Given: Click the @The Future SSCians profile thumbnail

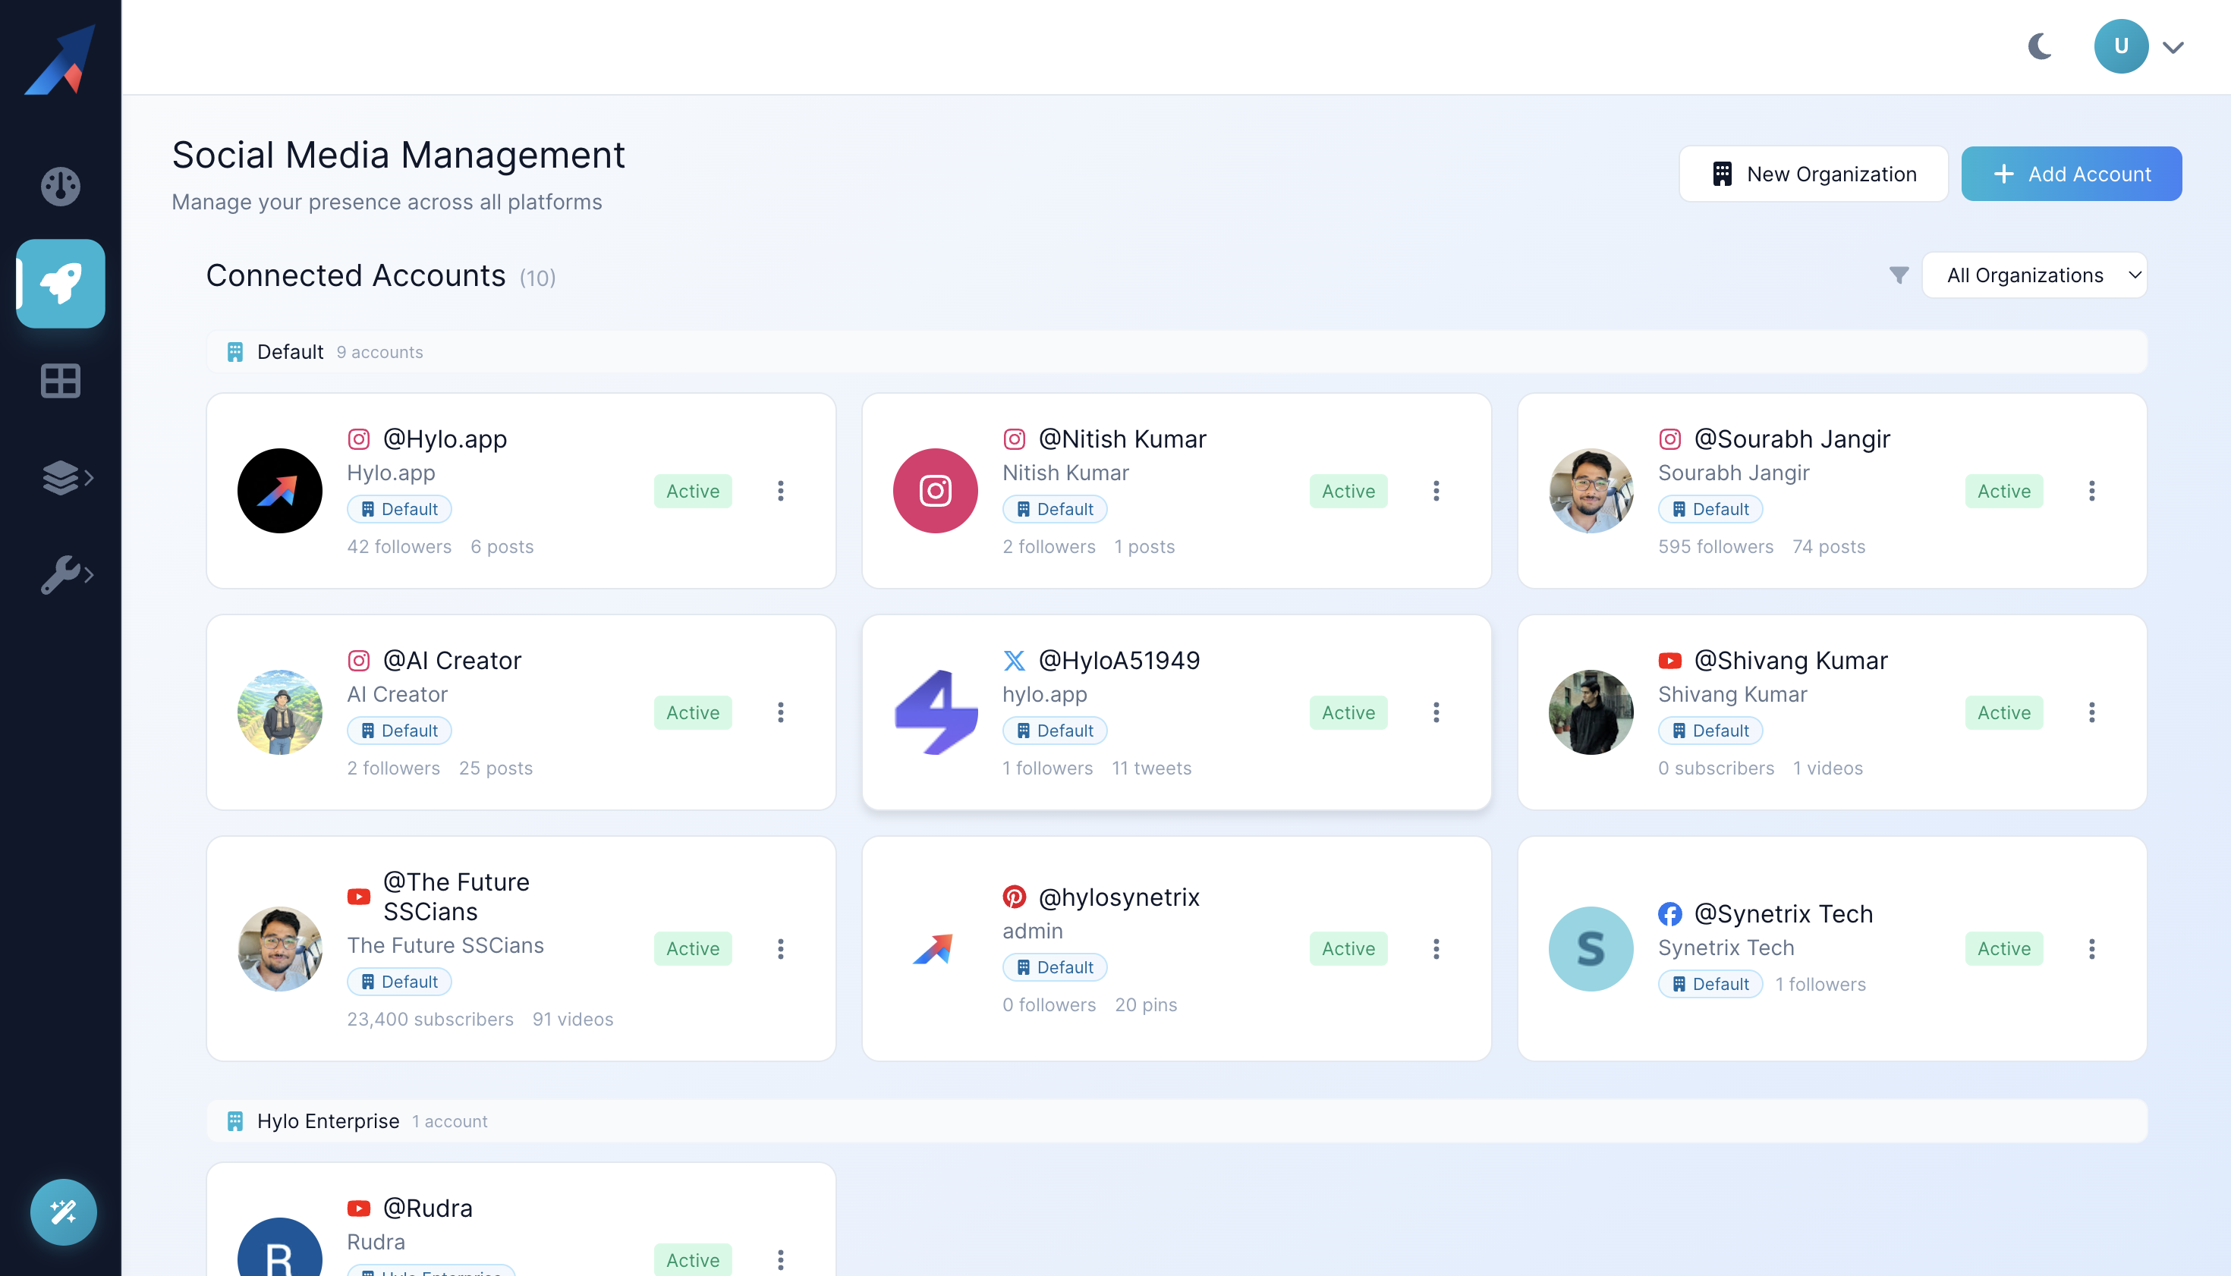Looking at the screenshot, I should (280, 948).
